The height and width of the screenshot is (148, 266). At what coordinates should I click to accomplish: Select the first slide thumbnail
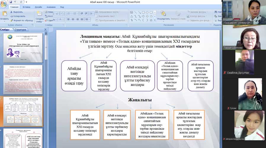[x=23, y=47]
